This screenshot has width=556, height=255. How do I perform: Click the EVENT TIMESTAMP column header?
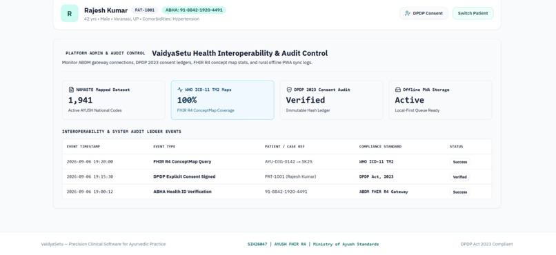coord(83,147)
